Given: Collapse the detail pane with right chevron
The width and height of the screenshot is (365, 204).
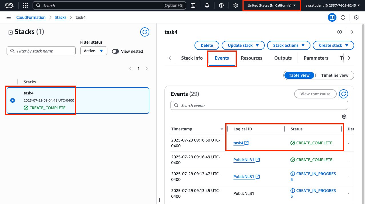Looking at the screenshot, I should [352, 32].
